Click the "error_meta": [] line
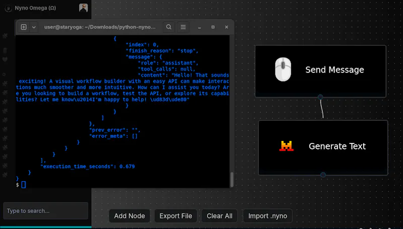Image resolution: width=403 pixels, height=229 pixels. click(113, 136)
